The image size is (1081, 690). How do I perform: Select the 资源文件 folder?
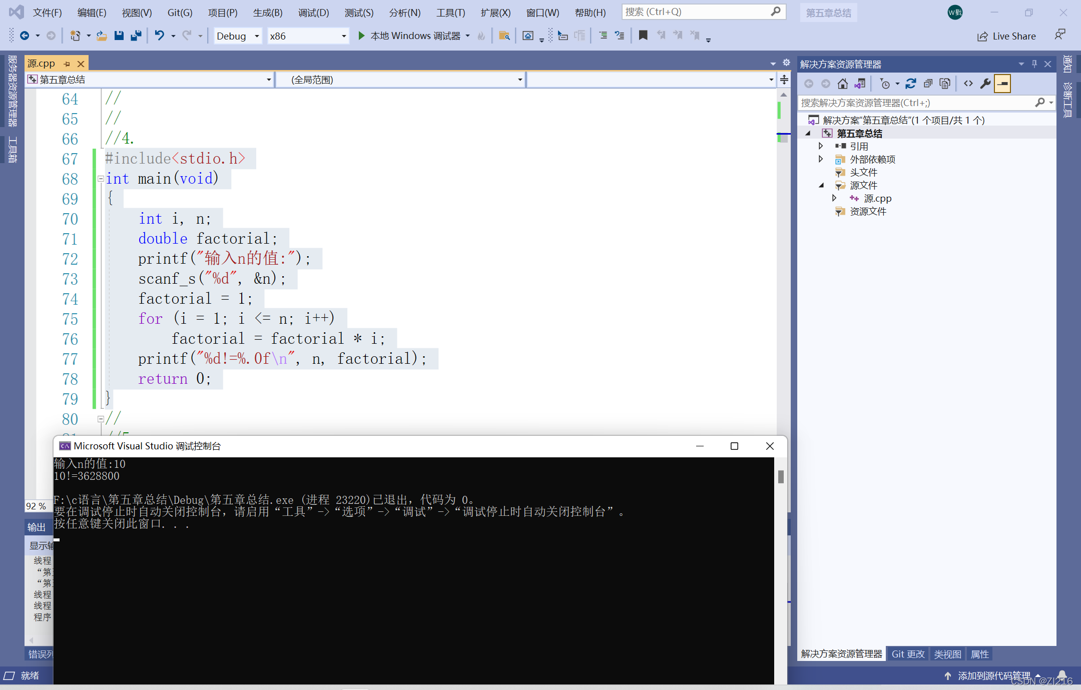click(868, 211)
